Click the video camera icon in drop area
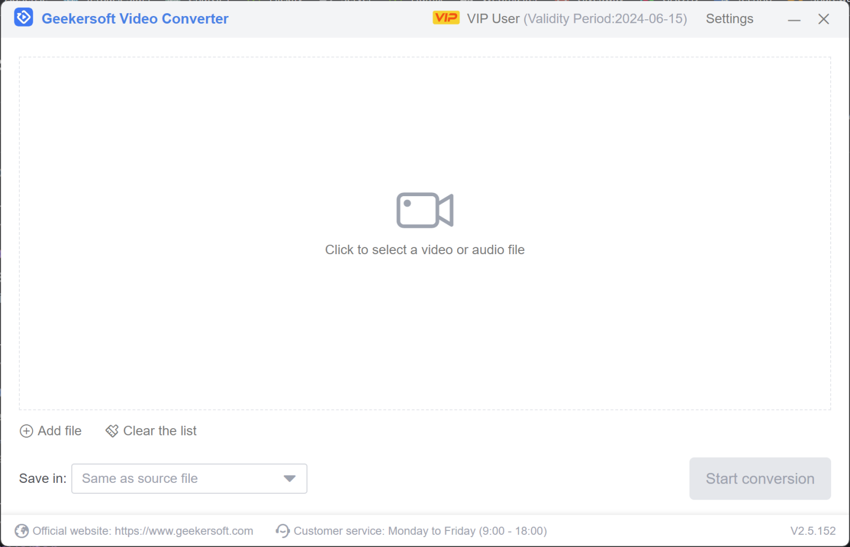Screen dimensions: 850x547 click(424, 210)
